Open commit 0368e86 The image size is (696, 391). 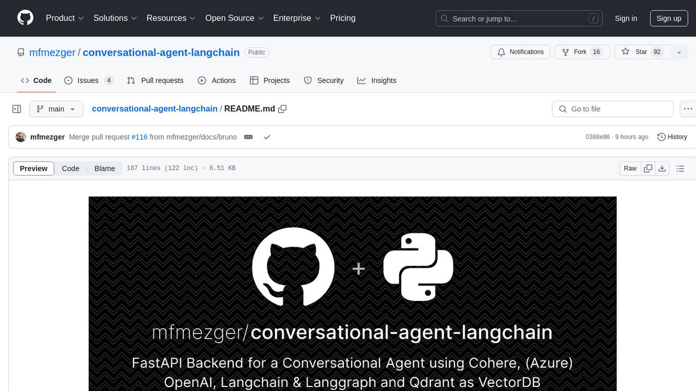pyautogui.click(x=598, y=137)
